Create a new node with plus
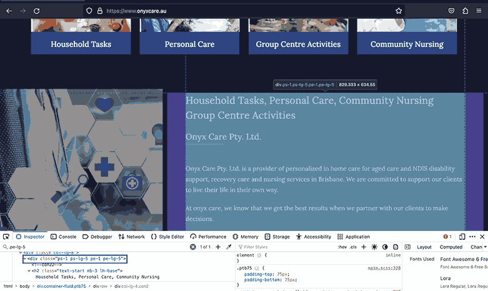 pos(218,247)
